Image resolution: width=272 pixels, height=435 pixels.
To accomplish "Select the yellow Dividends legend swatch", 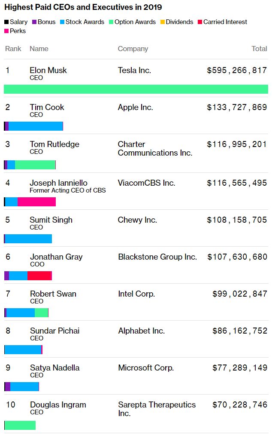I will tap(162, 22).
